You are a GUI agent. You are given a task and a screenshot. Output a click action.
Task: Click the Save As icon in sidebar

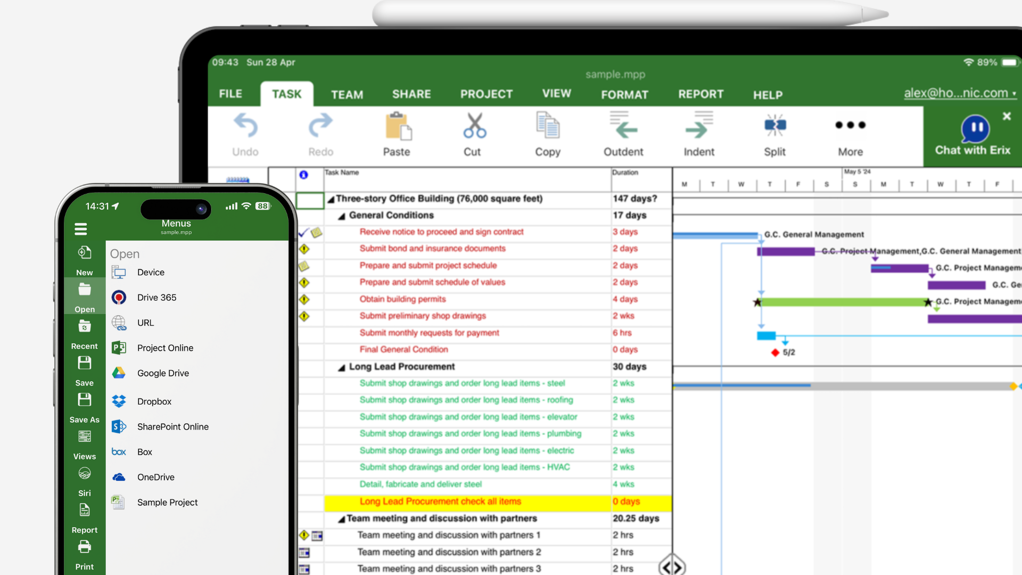tap(84, 400)
